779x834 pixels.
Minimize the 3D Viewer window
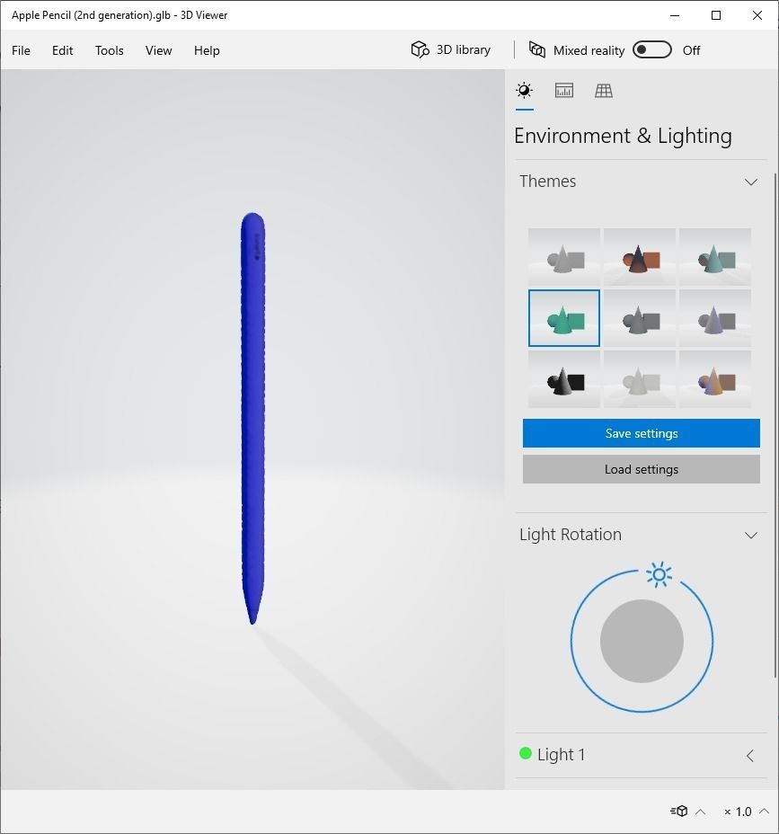tap(675, 15)
